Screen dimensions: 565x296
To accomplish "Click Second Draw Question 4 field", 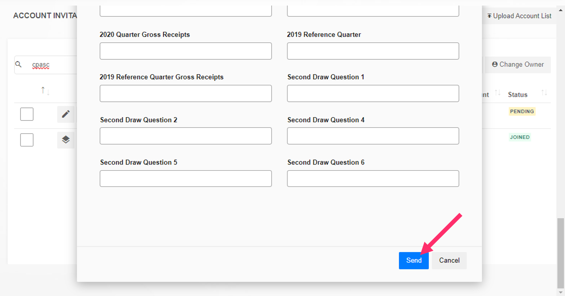I will click(x=373, y=136).
